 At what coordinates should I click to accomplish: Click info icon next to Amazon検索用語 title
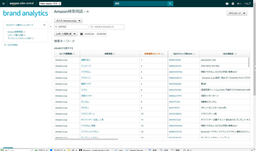84,12
